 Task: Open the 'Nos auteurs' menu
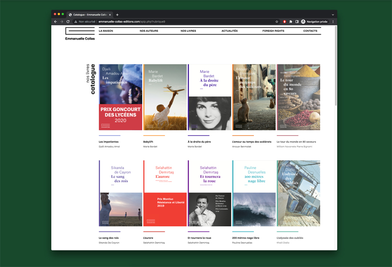[149, 31]
